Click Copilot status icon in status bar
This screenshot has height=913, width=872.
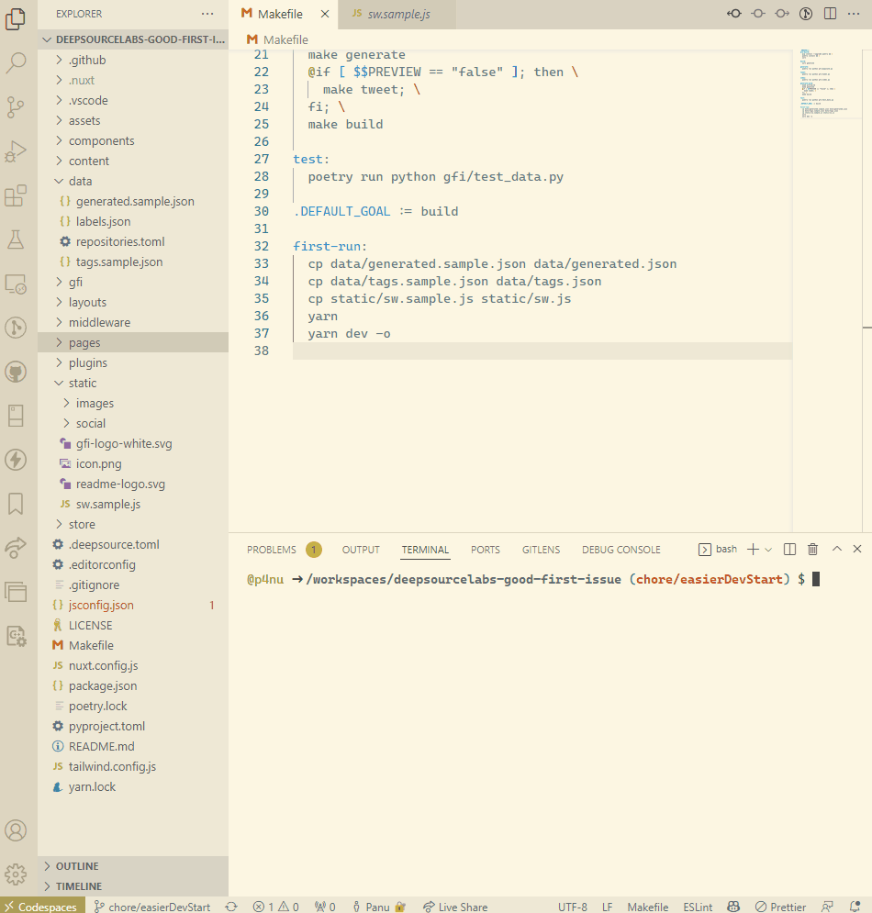(733, 907)
